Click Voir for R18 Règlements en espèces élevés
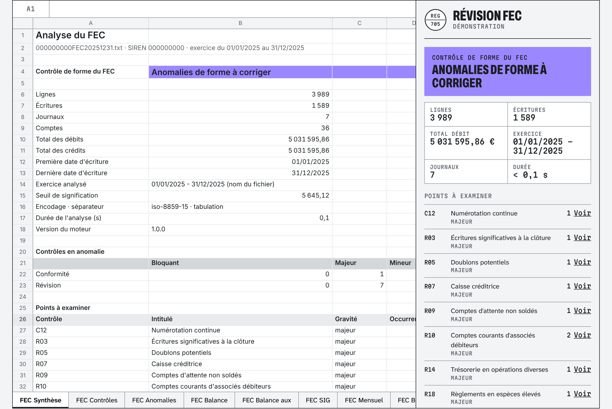Screen dimensions: 612x409 (582, 394)
